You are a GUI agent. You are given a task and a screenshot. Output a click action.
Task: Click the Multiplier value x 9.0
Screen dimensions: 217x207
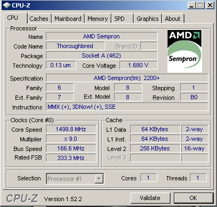point(71,139)
